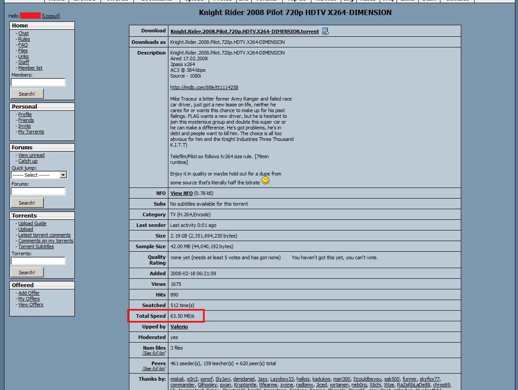Screen dimensions: 518x390
Task: Open thanks user Gilhooley's profile
Action: tap(207, 385)
